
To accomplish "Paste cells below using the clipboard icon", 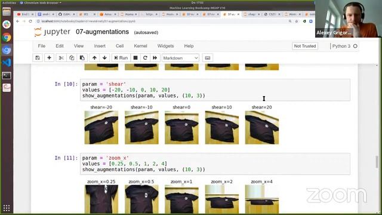I will point(82,58).
